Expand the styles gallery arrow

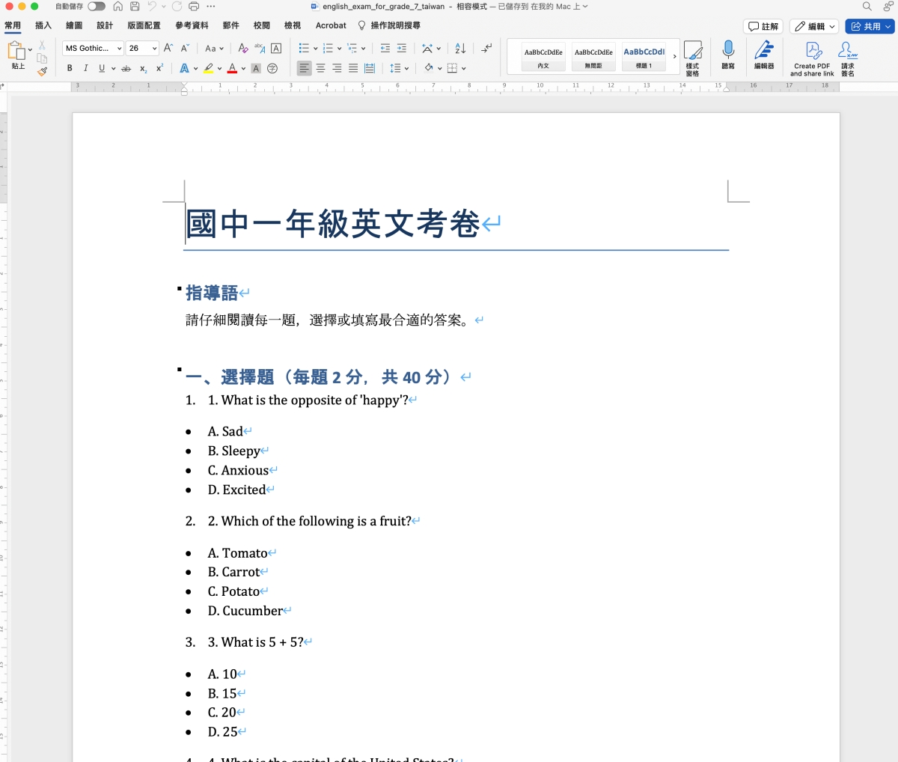coord(674,56)
